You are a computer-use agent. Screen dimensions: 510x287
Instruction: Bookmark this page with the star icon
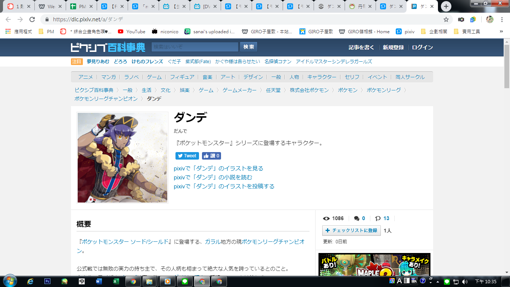[x=446, y=19]
